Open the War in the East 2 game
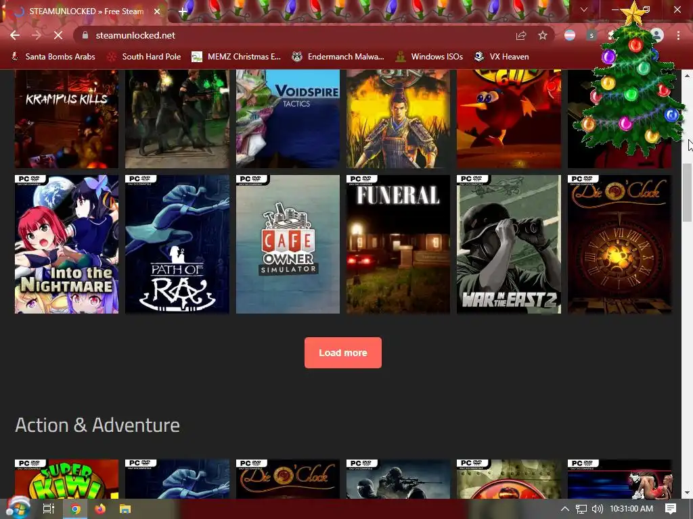This screenshot has height=519, width=693. click(x=509, y=244)
